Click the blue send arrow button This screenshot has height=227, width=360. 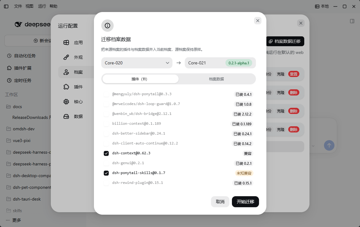tap(329, 145)
